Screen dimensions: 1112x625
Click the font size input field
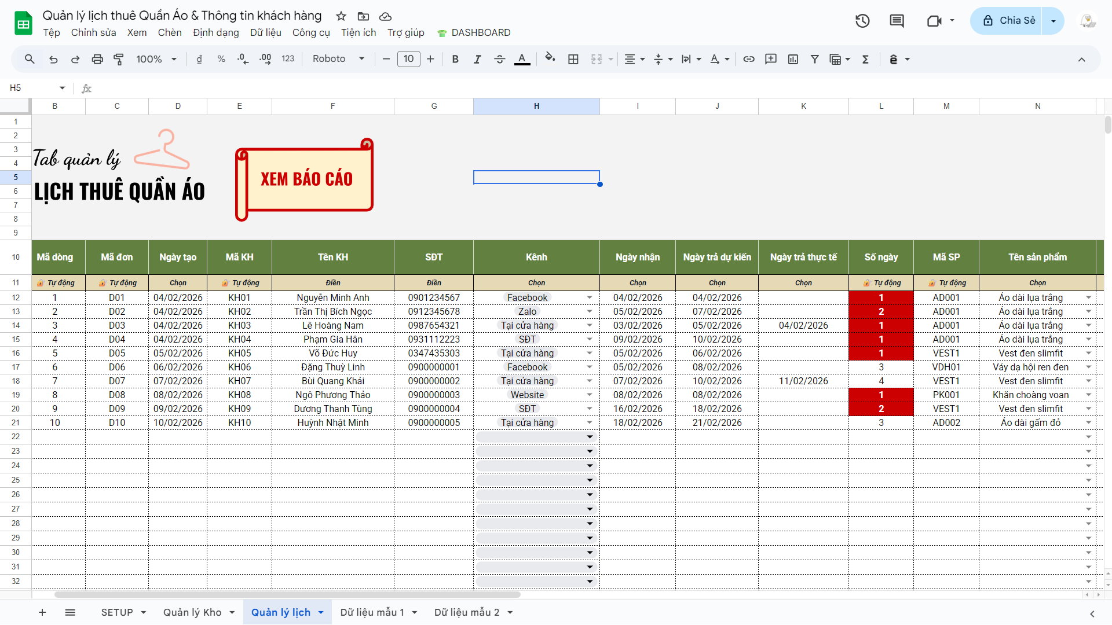tap(408, 59)
